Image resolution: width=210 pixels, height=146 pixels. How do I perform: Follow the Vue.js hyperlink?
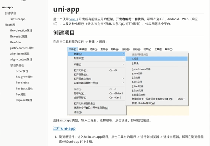[x=73, y=19]
